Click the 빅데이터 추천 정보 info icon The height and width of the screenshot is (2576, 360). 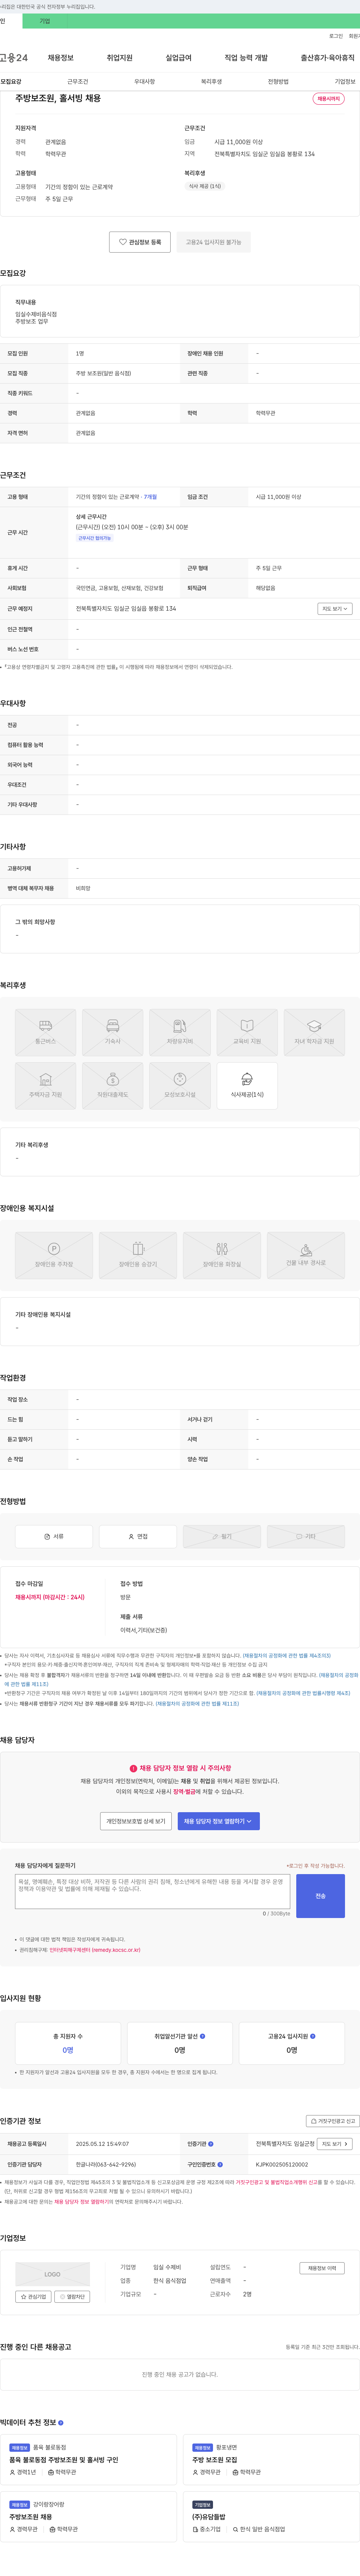[x=61, y=2422]
